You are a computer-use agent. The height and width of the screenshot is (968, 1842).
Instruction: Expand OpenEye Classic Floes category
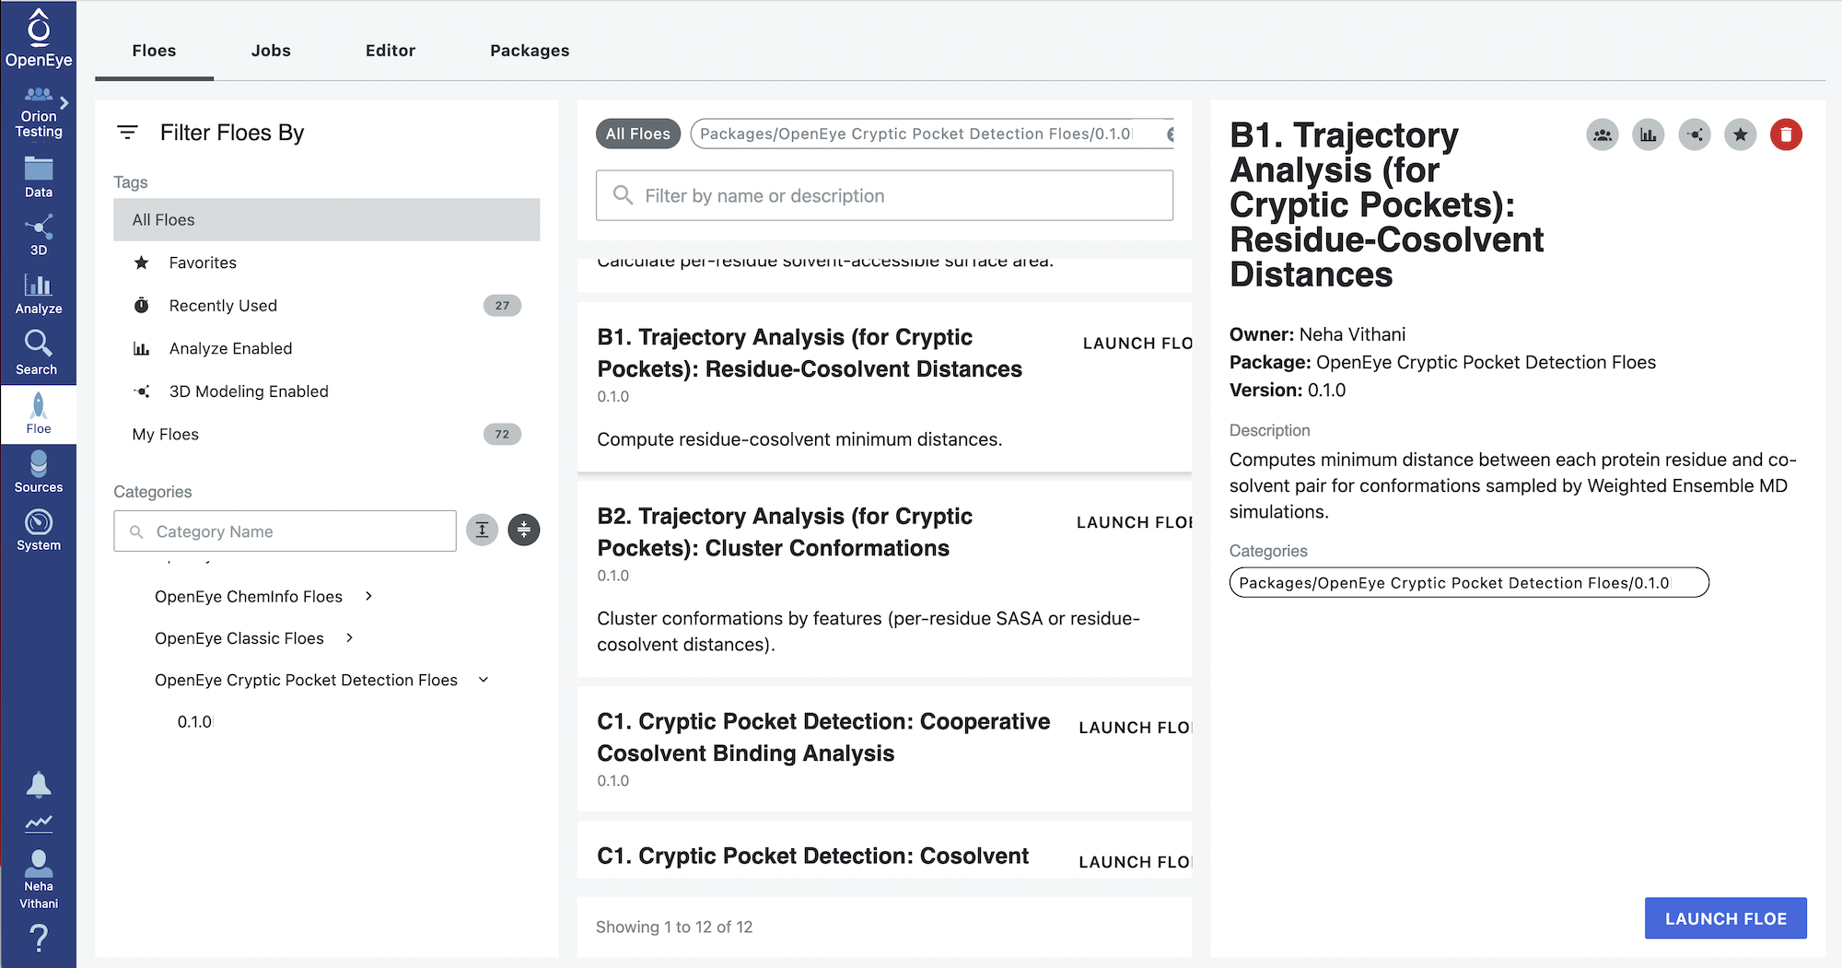click(349, 637)
